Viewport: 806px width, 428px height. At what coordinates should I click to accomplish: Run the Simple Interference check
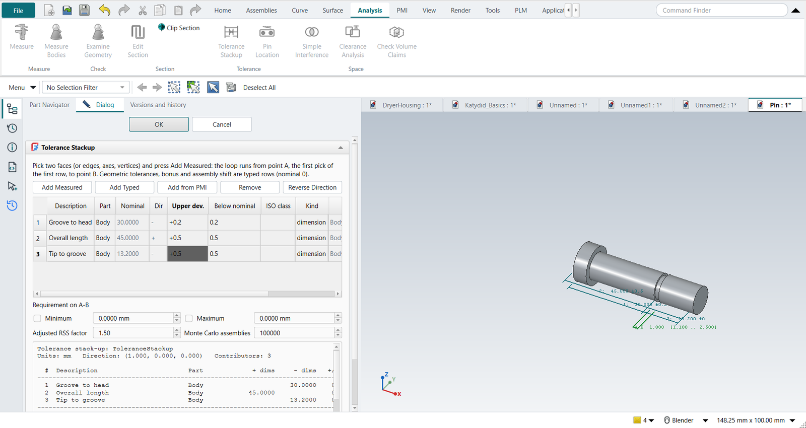pos(312,41)
